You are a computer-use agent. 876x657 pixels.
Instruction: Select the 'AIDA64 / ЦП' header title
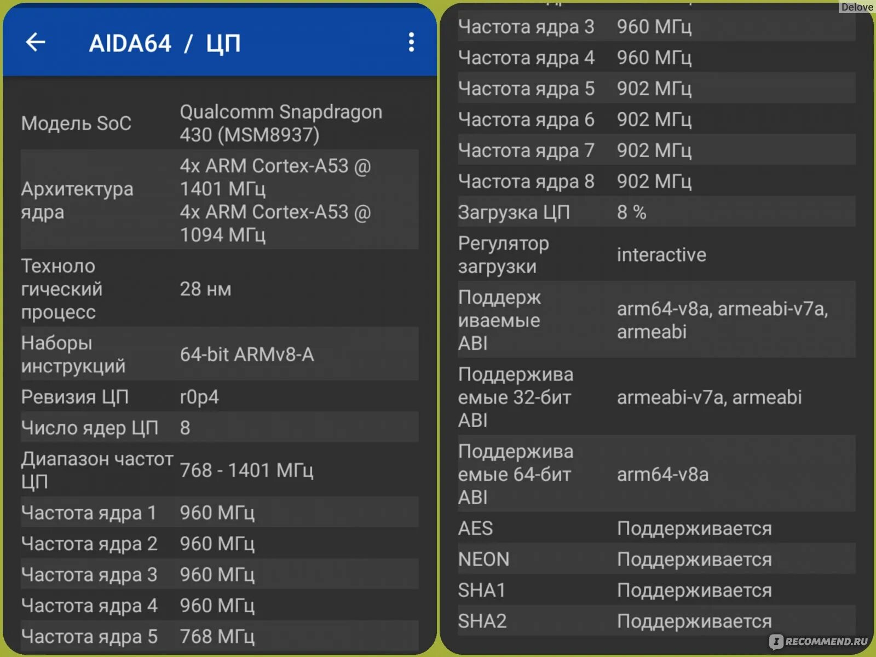click(165, 43)
